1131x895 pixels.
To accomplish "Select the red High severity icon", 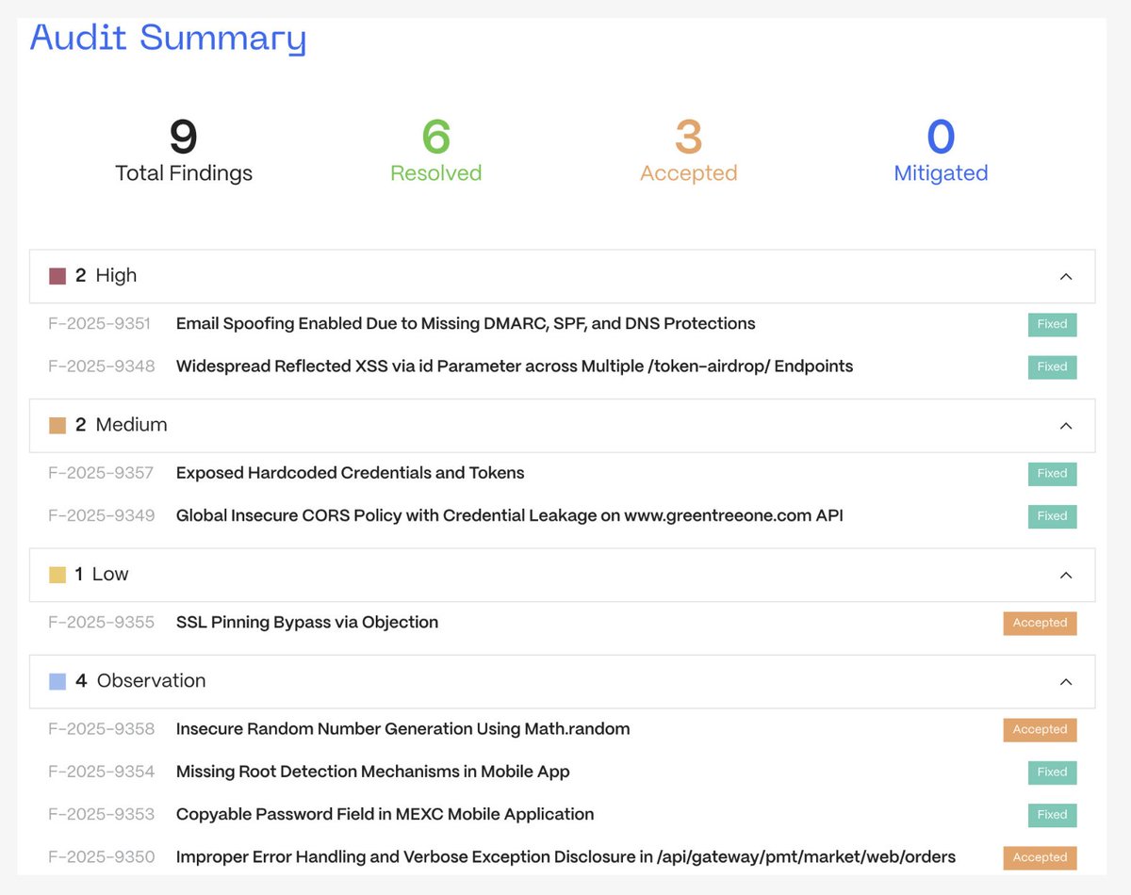I will pyautogui.click(x=57, y=274).
